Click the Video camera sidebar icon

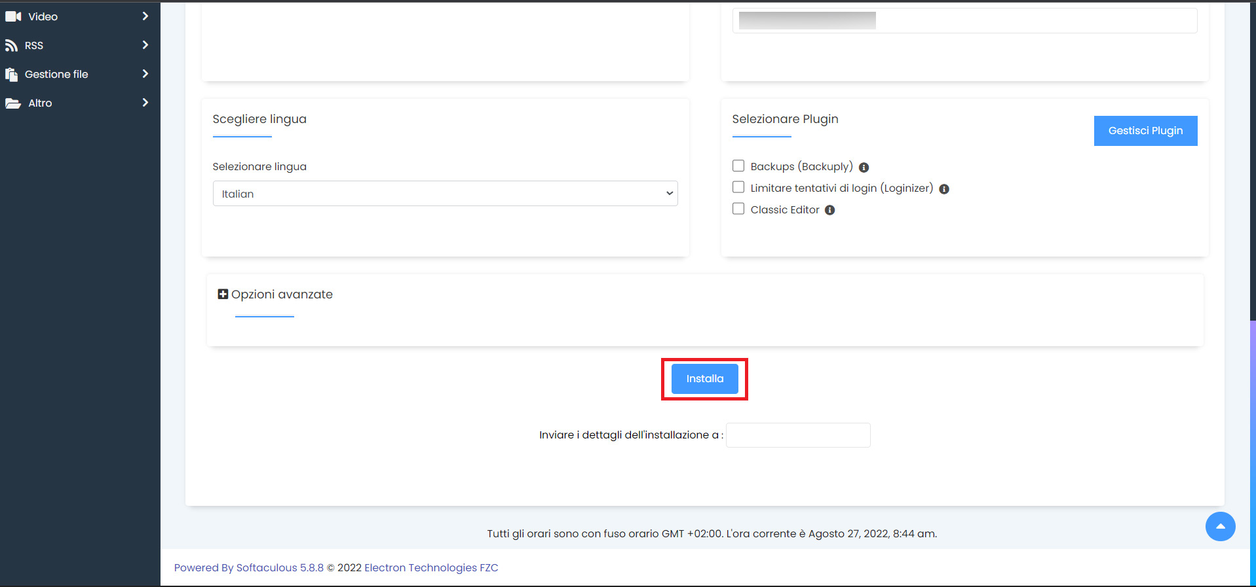tap(13, 16)
